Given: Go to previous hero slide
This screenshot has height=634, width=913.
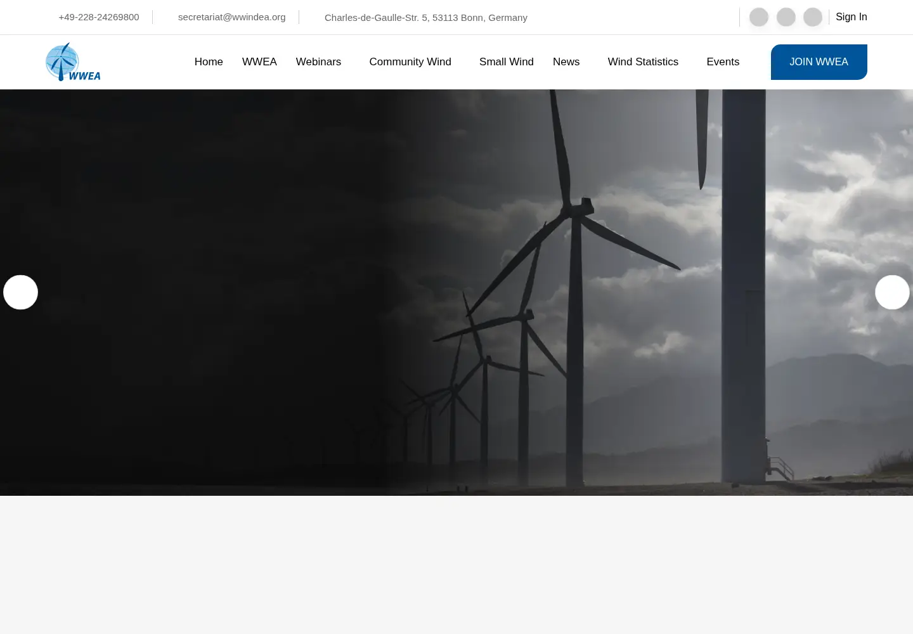Looking at the screenshot, I should (20, 292).
